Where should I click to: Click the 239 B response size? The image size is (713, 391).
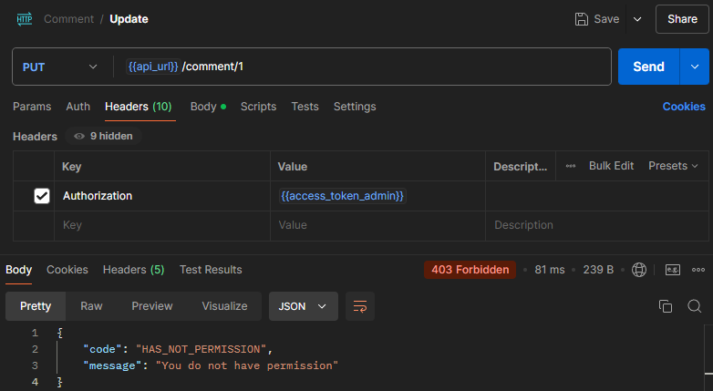pos(598,270)
